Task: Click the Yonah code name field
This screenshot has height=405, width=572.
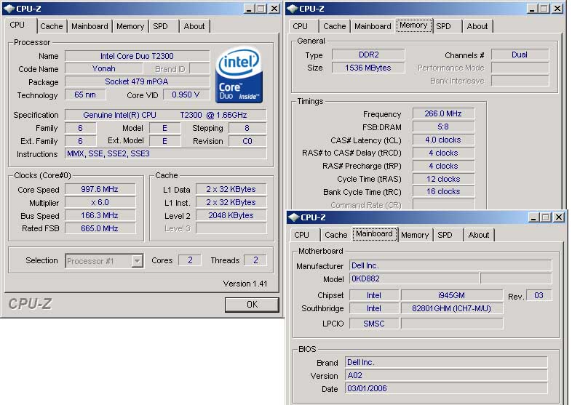Action: pos(103,68)
